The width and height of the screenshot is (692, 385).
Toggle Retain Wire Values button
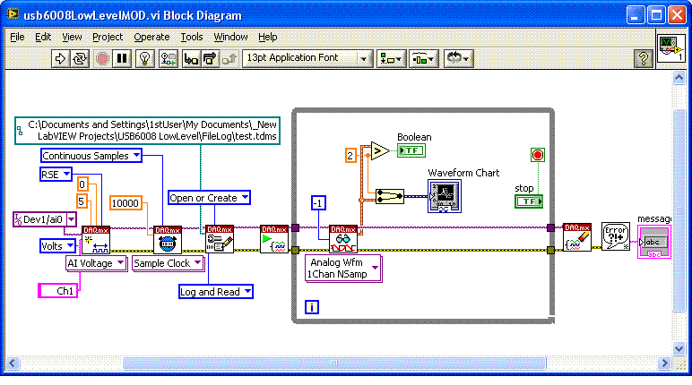pos(169,58)
